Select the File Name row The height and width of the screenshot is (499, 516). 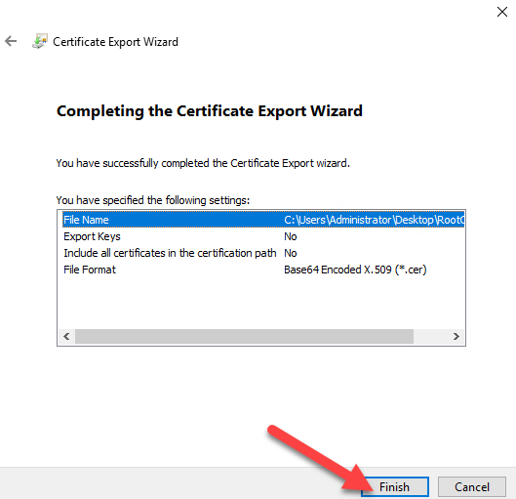click(x=263, y=220)
